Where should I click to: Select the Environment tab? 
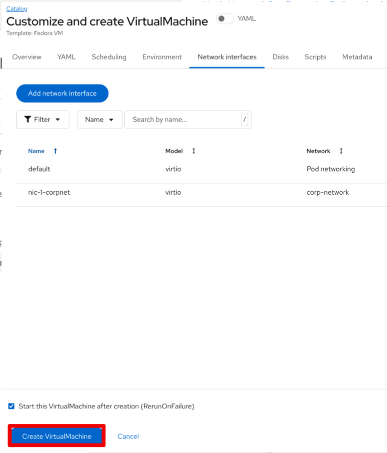(x=162, y=57)
